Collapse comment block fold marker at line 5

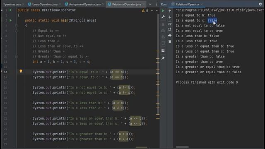coord(16,31)
